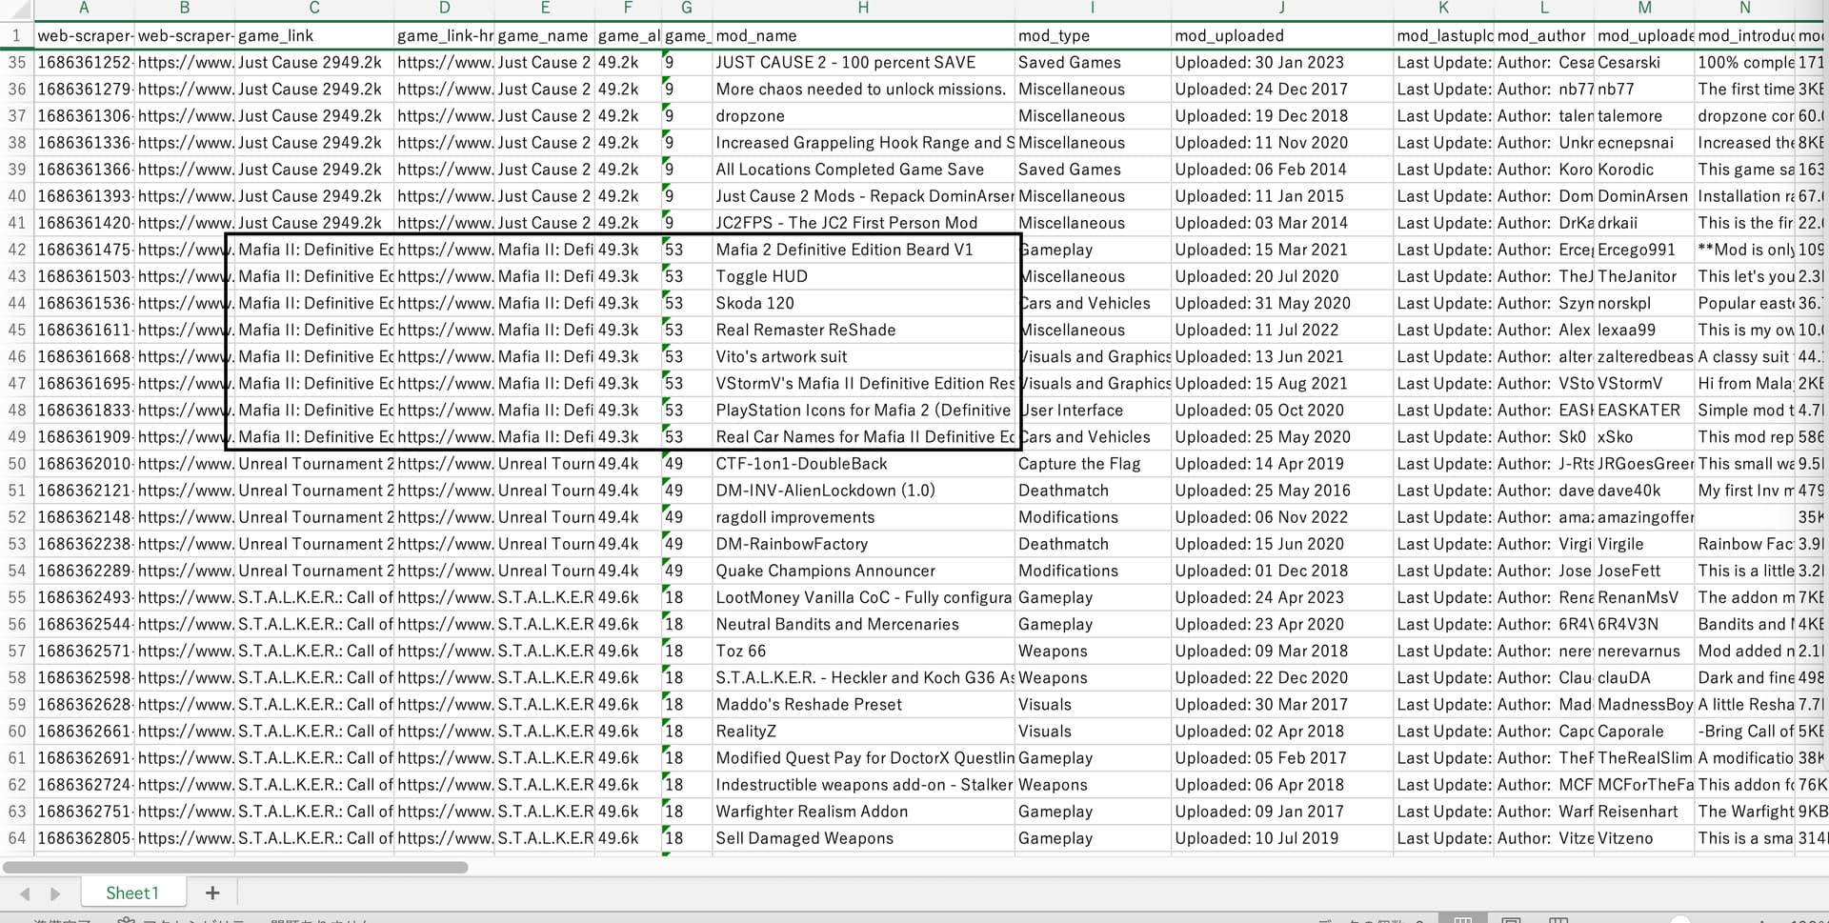Viewport: 1829px width, 923px height.
Task: Click the previous sheet navigation arrow
Action: tap(25, 893)
